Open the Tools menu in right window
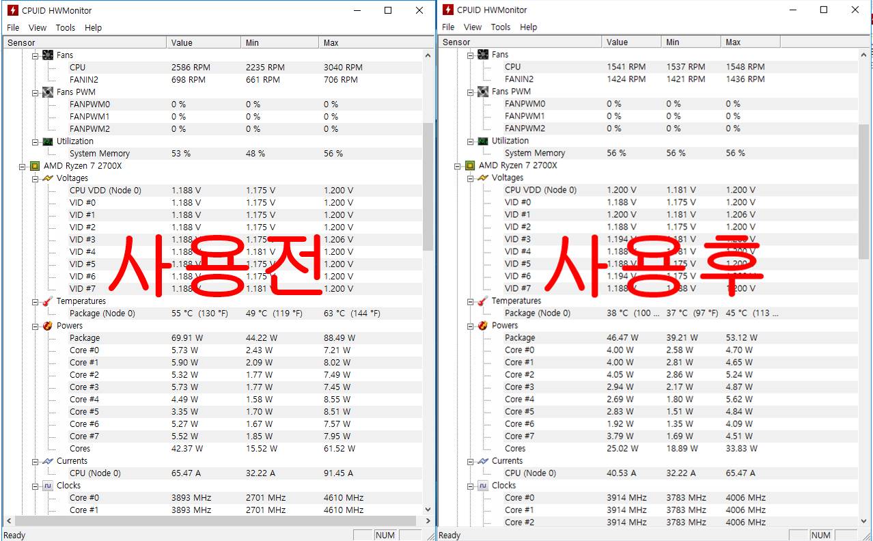873x541 pixels. point(501,27)
